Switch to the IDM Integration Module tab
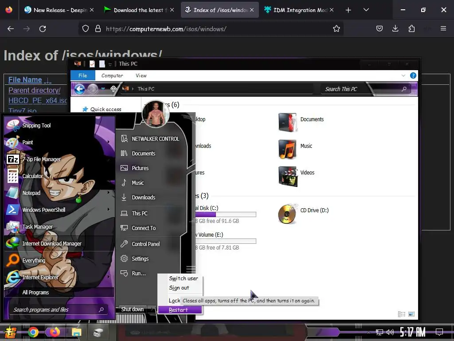Viewport: 454px width, 341px height. 300,10
